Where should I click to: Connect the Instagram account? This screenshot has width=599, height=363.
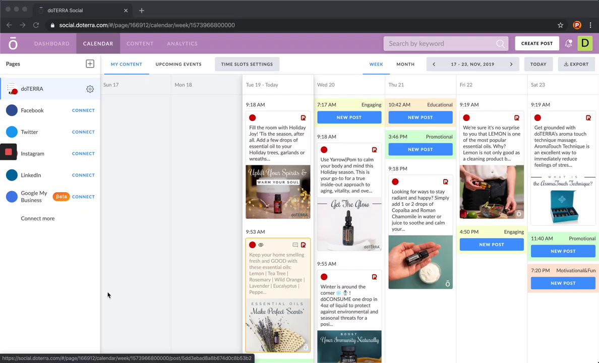[x=83, y=154]
